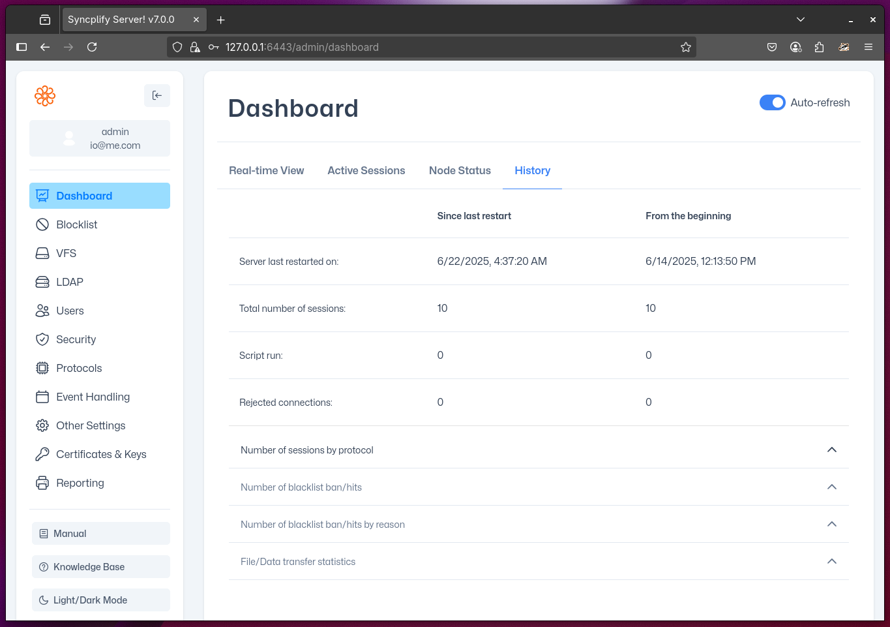Switch to the Real-time View tab

[x=266, y=170]
